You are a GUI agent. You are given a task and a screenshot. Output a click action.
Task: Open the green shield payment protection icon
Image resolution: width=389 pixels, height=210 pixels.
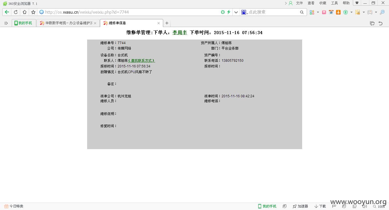tap(345, 12)
